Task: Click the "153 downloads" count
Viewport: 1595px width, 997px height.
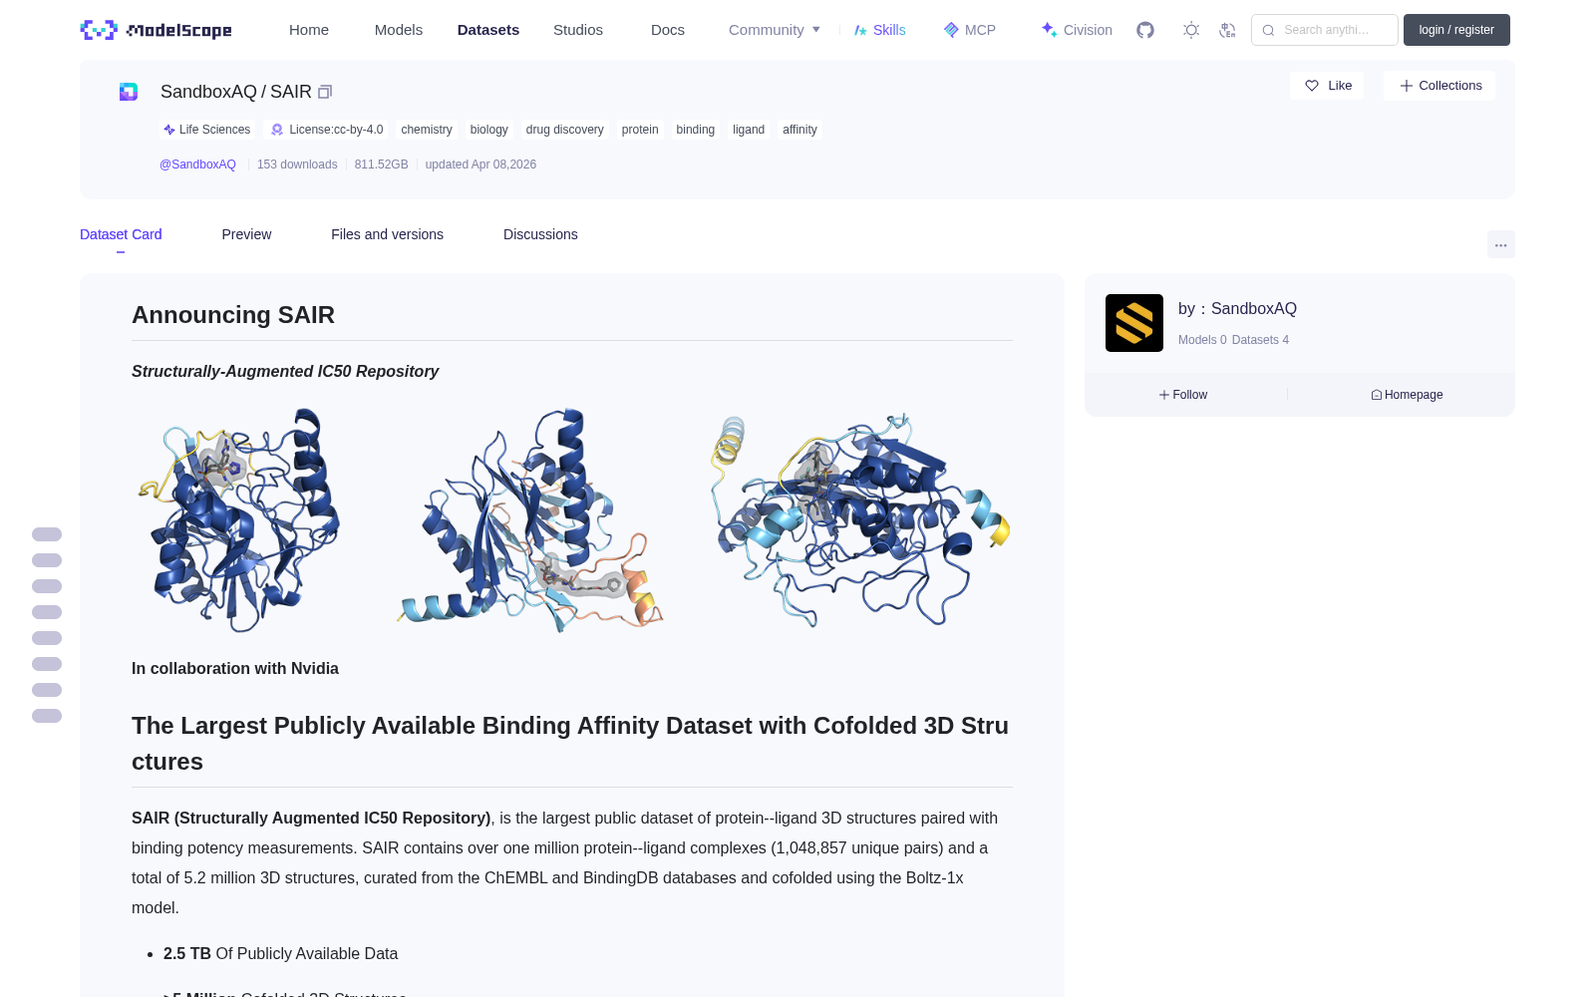Action: (297, 165)
